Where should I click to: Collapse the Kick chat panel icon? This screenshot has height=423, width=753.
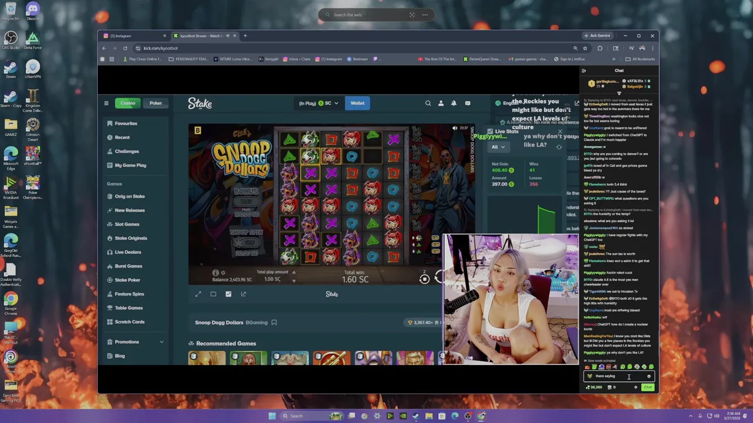pos(584,70)
